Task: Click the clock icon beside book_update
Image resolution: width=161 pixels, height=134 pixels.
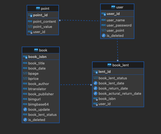Action: click(x=25, y=109)
